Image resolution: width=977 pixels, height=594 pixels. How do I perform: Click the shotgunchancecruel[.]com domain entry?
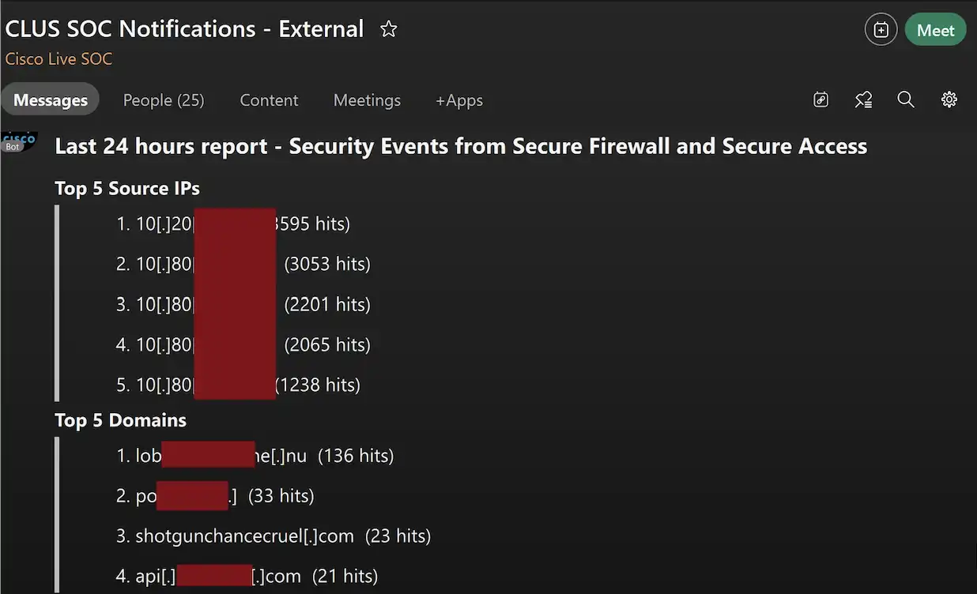[x=245, y=536]
